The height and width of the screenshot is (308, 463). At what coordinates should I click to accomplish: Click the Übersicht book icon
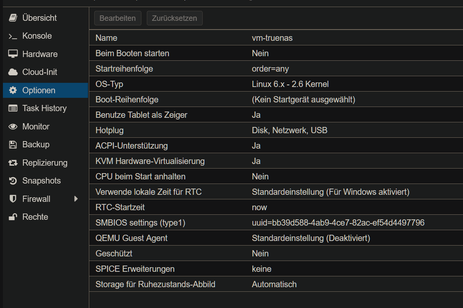coord(13,18)
